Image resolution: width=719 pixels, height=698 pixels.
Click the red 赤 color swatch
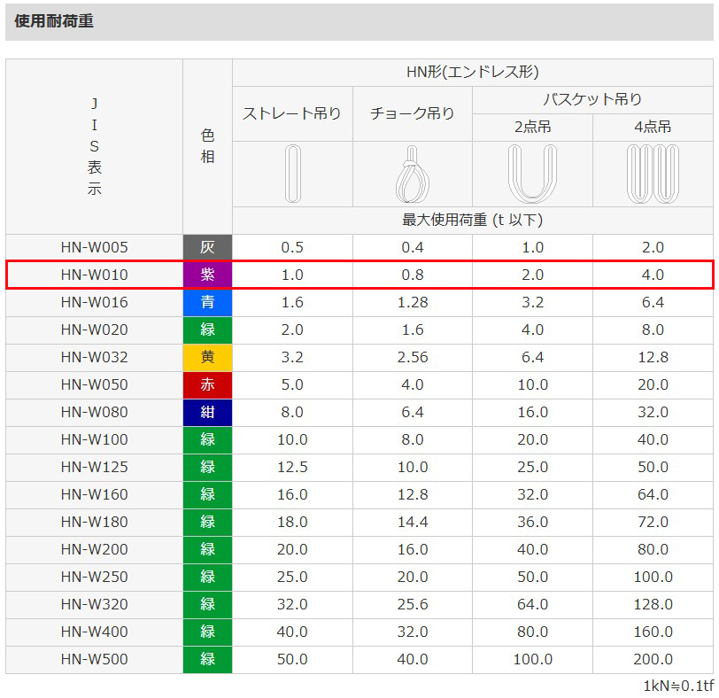click(x=207, y=385)
